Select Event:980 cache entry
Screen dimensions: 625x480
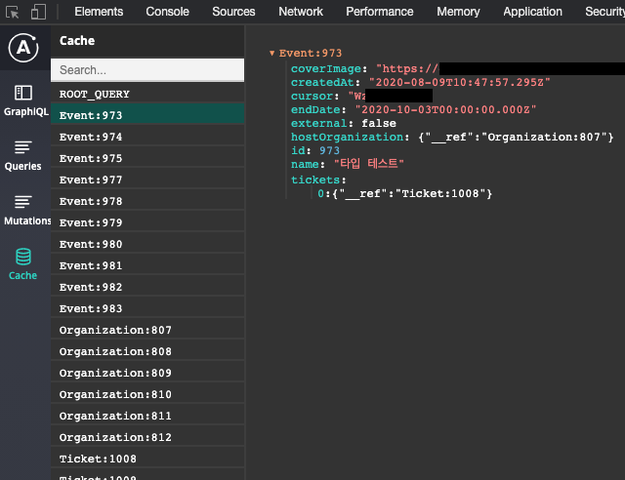pyautogui.click(x=147, y=245)
